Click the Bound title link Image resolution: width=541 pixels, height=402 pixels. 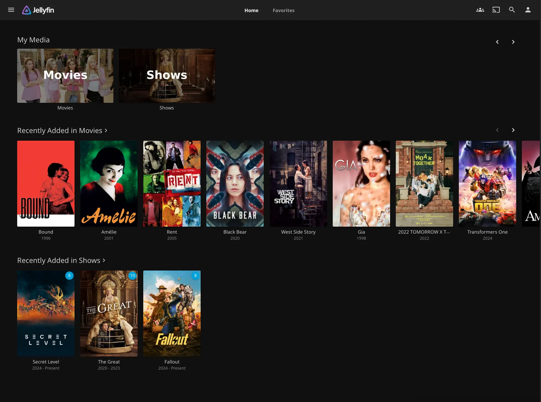point(46,232)
